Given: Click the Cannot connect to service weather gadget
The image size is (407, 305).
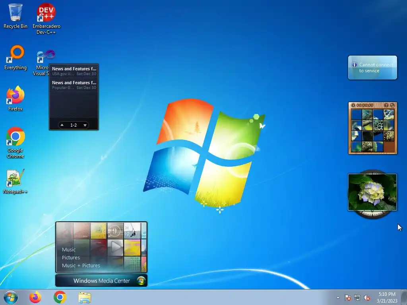Looking at the screenshot, I should [372, 68].
